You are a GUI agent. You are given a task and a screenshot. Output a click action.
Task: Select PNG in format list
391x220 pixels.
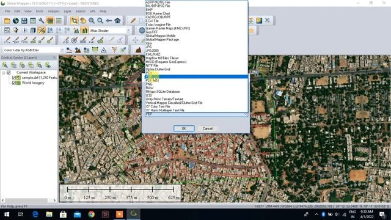click(197, 84)
